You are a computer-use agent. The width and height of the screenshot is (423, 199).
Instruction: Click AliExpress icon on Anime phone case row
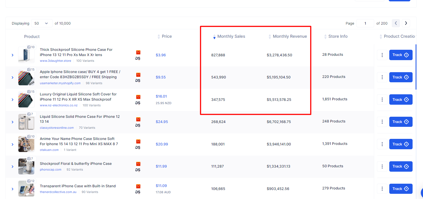pyautogui.click(x=138, y=142)
